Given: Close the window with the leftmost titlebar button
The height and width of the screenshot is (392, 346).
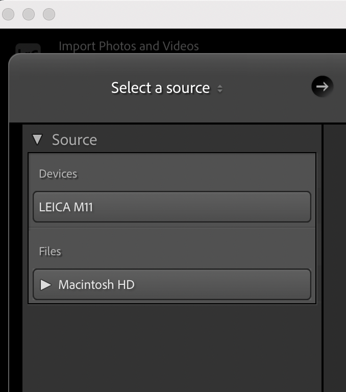Looking at the screenshot, I should tap(8, 14).
